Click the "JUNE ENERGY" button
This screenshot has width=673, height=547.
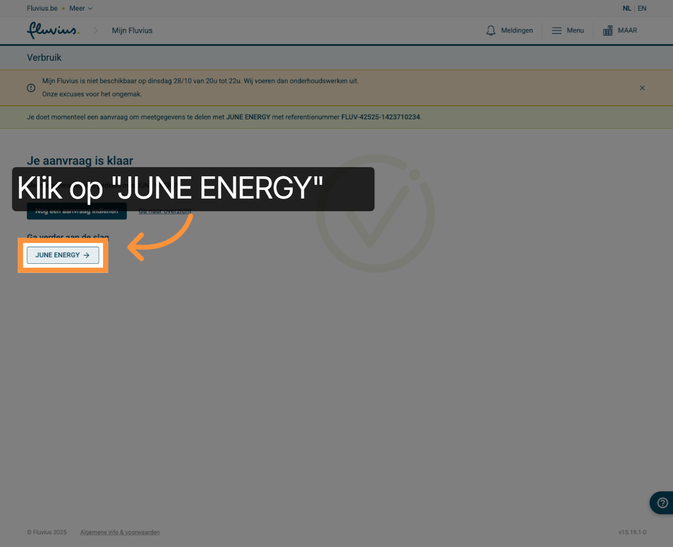tap(62, 255)
